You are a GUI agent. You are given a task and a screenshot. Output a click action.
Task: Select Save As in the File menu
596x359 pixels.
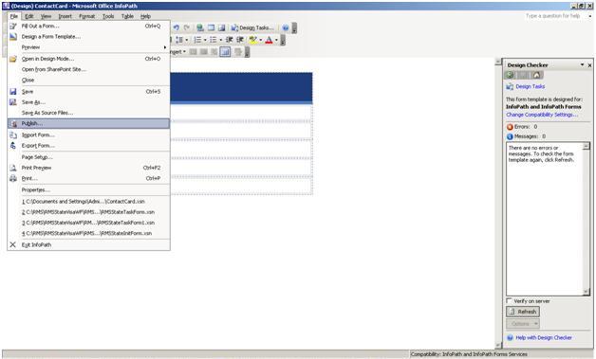pos(88,102)
